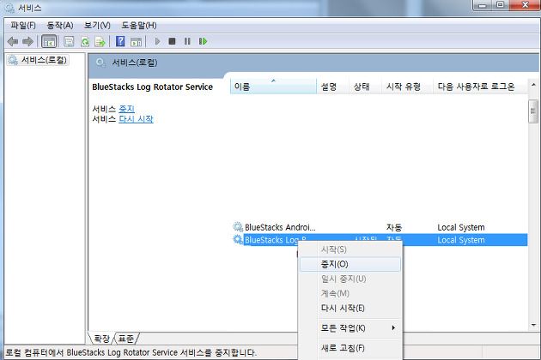Click the Back arrow toolbar icon
541x360 pixels.
pyautogui.click(x=13, y=42)
